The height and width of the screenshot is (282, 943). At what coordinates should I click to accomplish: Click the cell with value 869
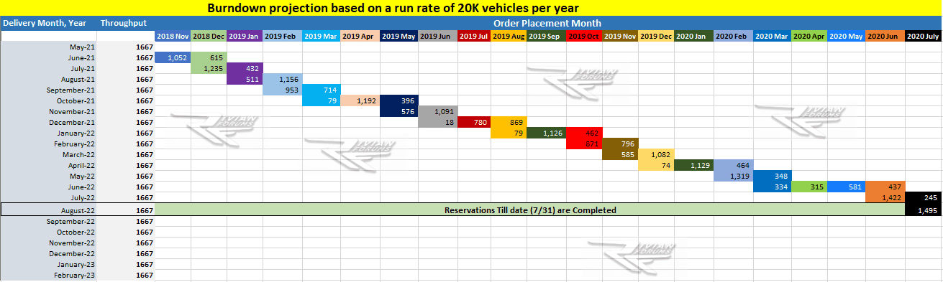(509, 122)
